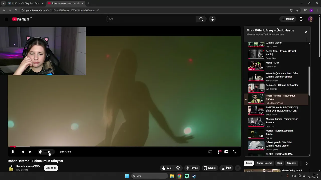This screenshot has width=321, height=180.
Task: Open RoberHatemoVEVO channel link
Action: pos(28,166)
